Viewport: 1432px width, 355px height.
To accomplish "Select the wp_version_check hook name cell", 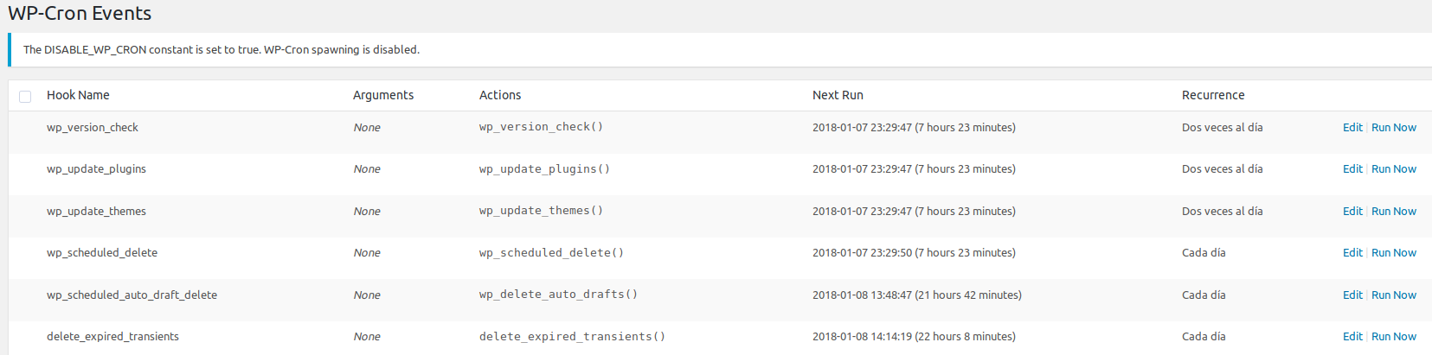I will point(93,127).
